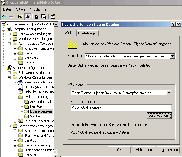Go up one level with folder-up icon
The height and width of the screenshot is (157, 182).
click(21, 17)
